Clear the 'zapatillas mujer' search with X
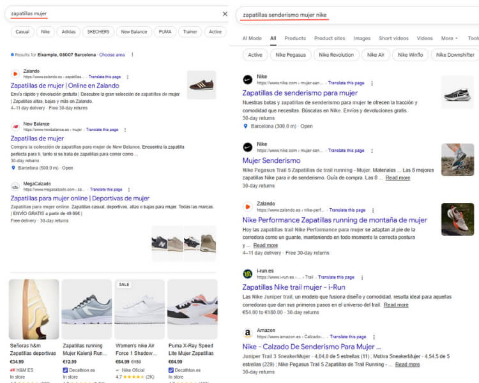479x383 pixels. pos(225,14)
